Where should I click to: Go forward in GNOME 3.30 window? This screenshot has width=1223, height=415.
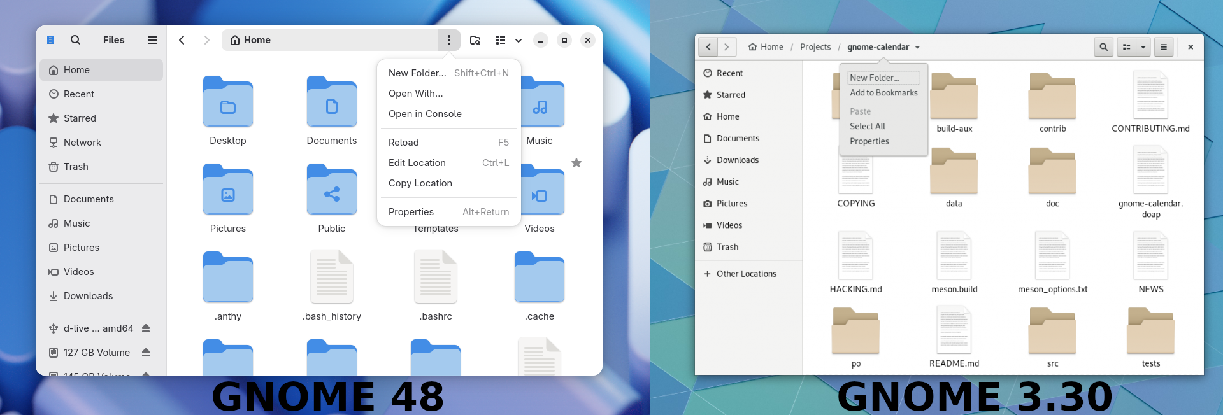(727, 47)
